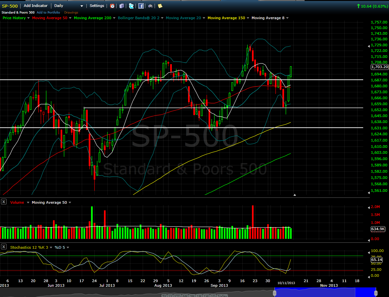The height and width of the screenshot is (297, 389).
Task: Expand the Volume indicator dropdown arrow
Action: (x=28, y=202)
